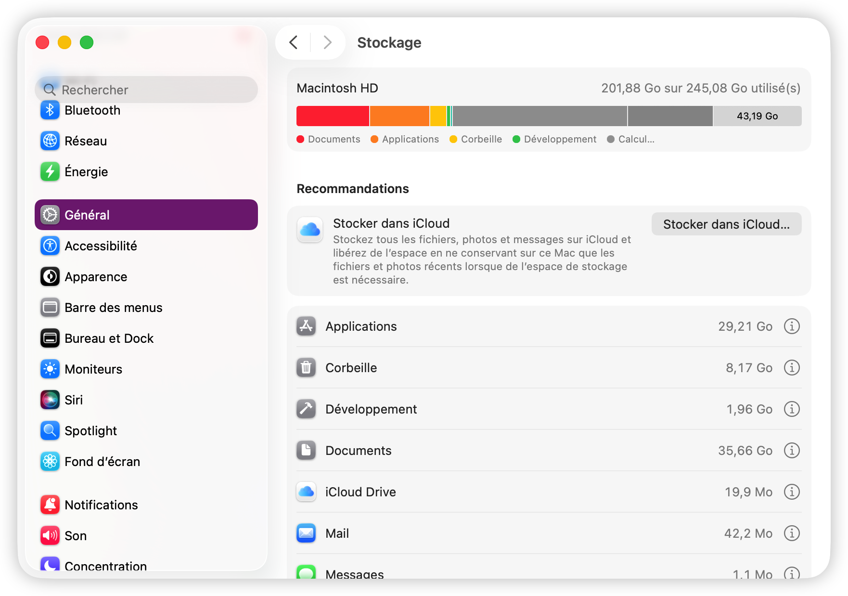848x596 pixels.
Task: Show info for Applications storage
Action: point(792,326)
